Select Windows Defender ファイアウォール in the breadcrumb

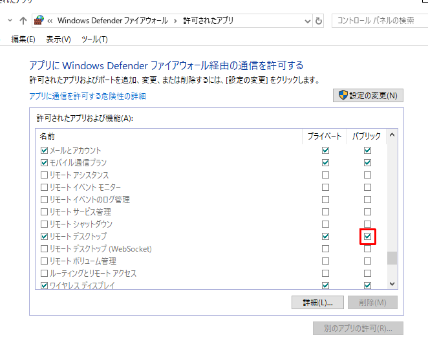click(112, 21)
